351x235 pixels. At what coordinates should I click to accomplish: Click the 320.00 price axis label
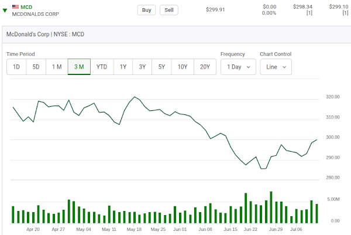click(x=333, y=97)
